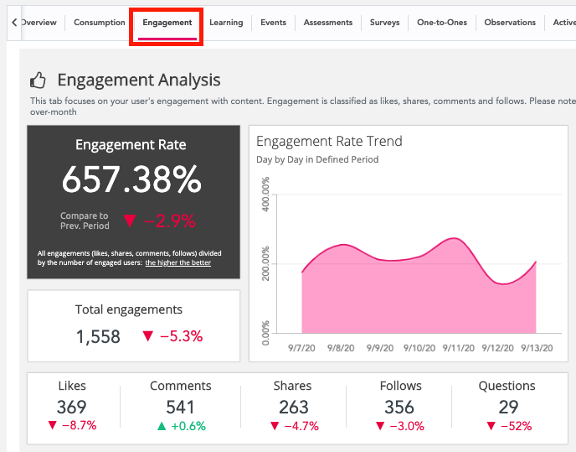Click the "the higher the better" link
This screenshot has height=452, width=576.
click(177, 262)
